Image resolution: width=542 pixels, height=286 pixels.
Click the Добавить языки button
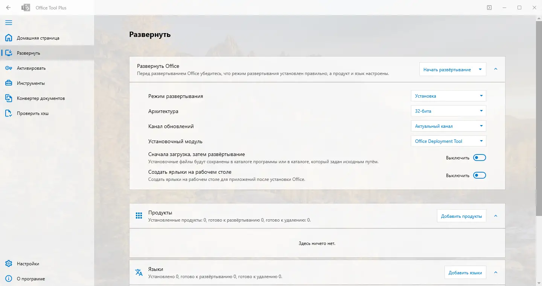coord(465,273)
